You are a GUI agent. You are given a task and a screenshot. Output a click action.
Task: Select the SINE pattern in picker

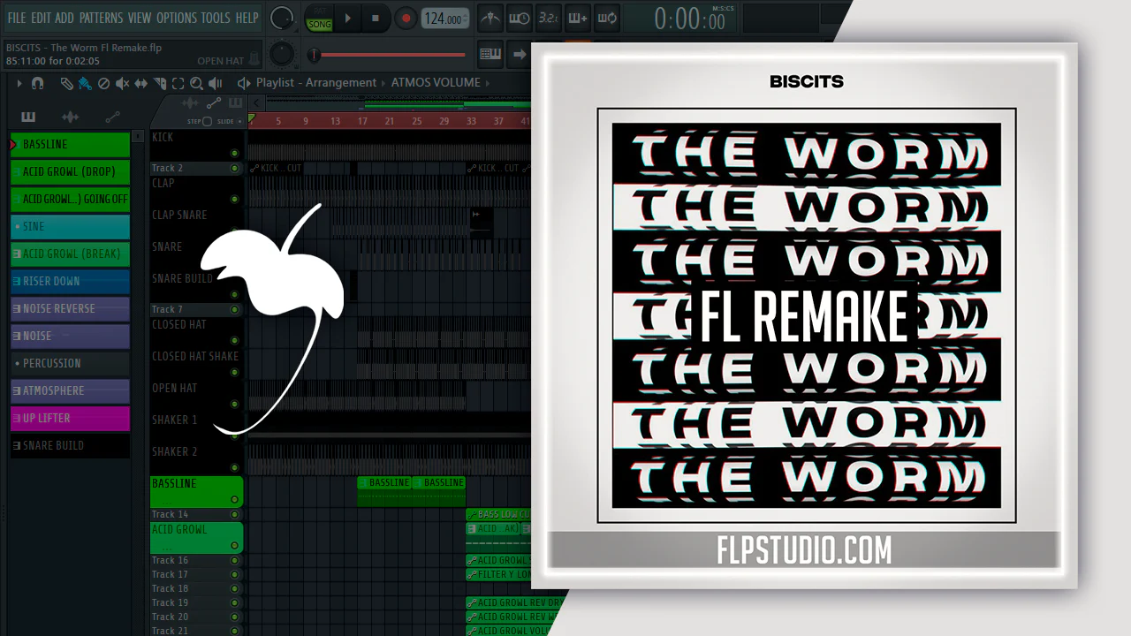point(70,226)
